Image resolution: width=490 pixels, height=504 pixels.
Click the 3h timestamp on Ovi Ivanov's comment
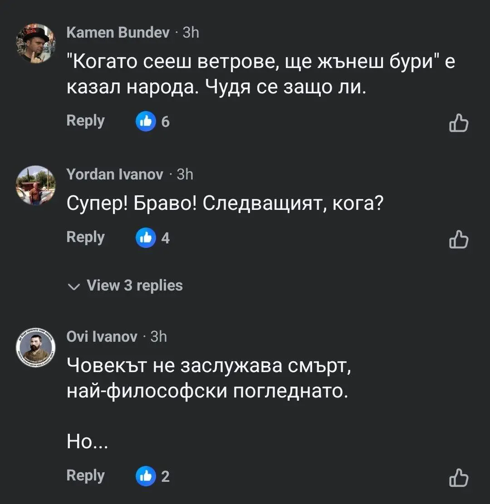click(158, 336)
